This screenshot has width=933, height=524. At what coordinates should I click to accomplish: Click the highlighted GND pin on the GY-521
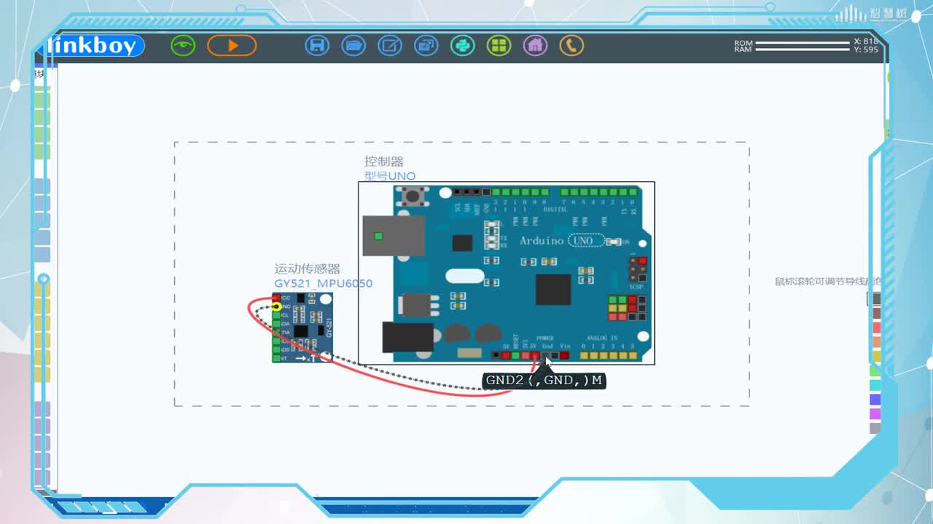[x=277, y=307]
